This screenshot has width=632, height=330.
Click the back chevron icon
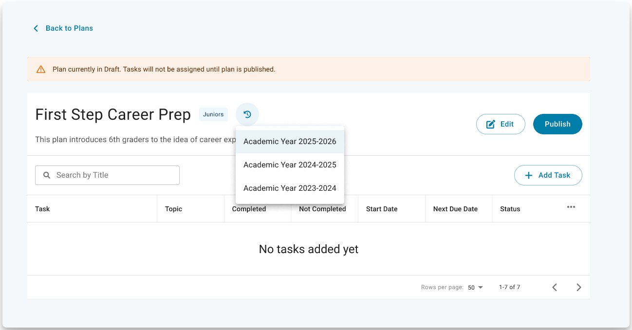pyautogui.click(x=36, y=28)
